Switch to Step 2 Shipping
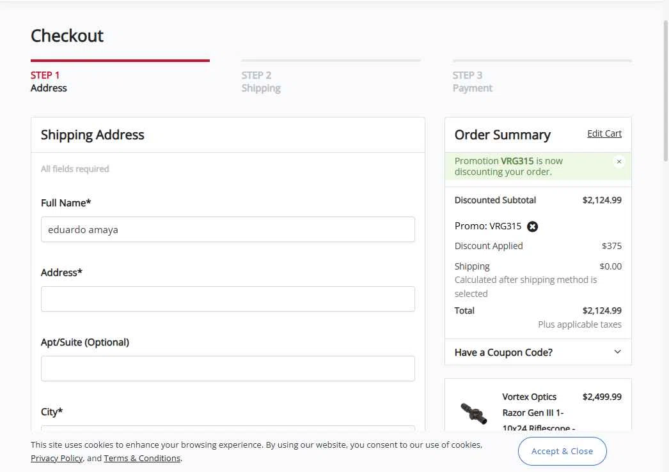 click(261, 82)
